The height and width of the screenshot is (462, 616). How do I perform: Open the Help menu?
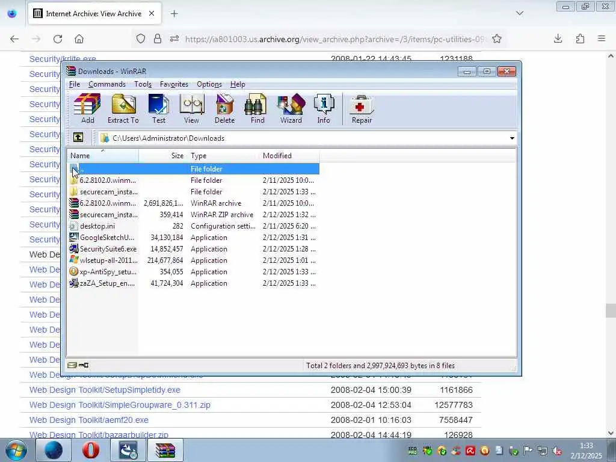(x=238, y=84)
